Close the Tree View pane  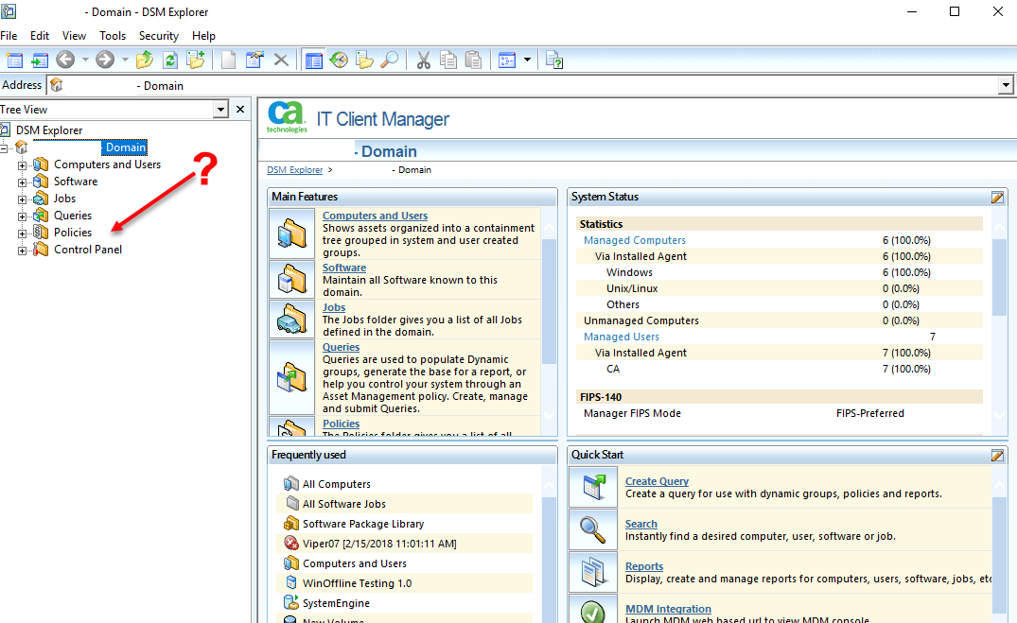click(x=240, y=110)
